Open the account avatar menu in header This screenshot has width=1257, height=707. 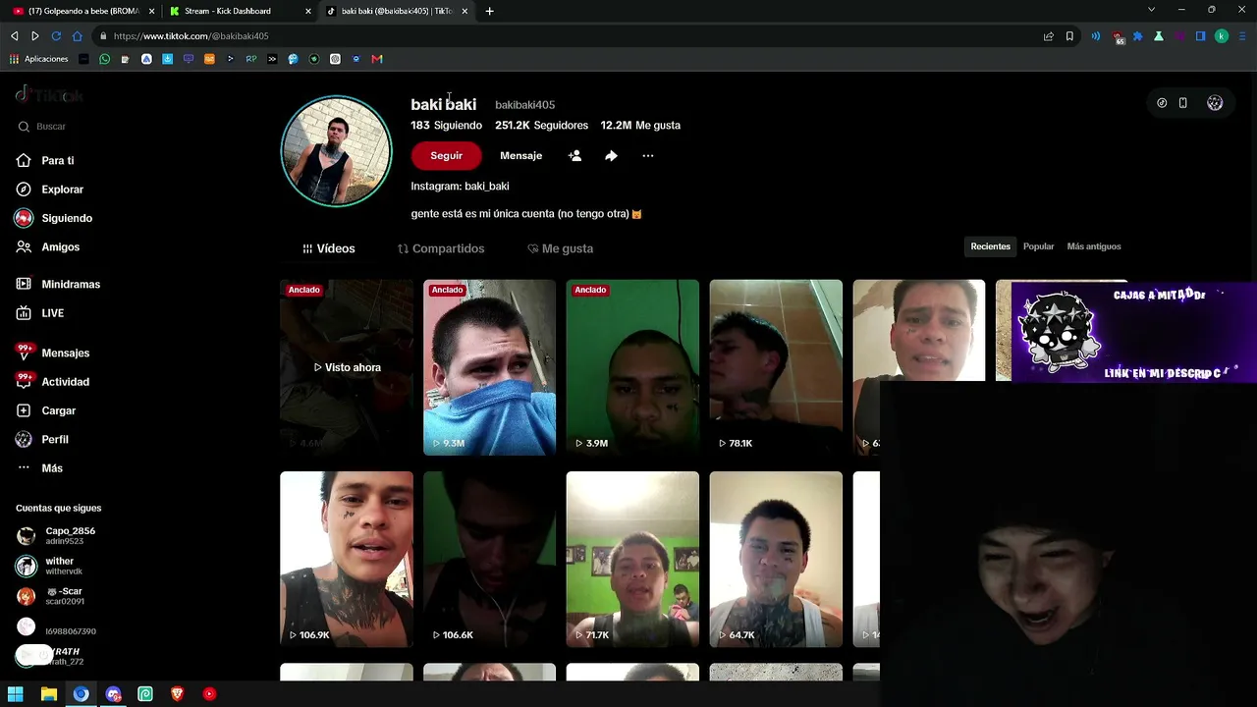(x=1215, y=103)
